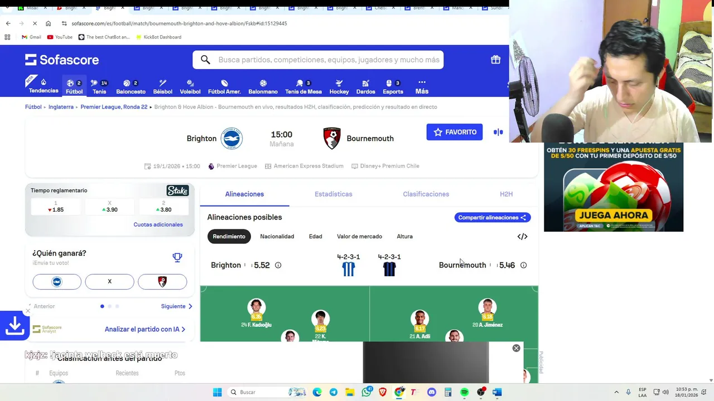
Task: Select the Rendimiento filter pill
Action: coord(229,237)
